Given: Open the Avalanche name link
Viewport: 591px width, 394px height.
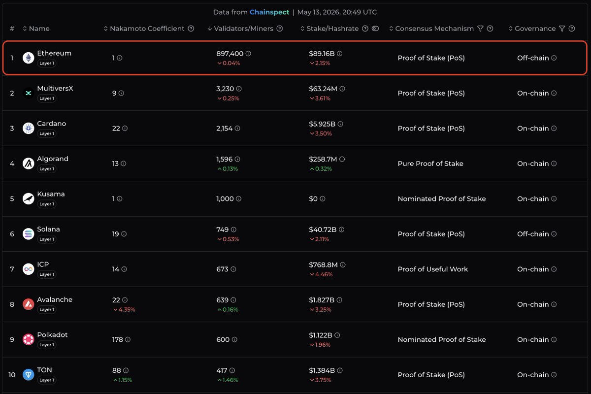Looking at the screenshot, I should 55,299.
